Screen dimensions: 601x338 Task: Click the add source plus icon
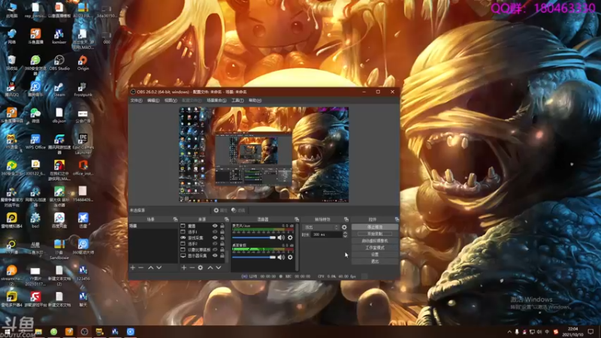183,267
